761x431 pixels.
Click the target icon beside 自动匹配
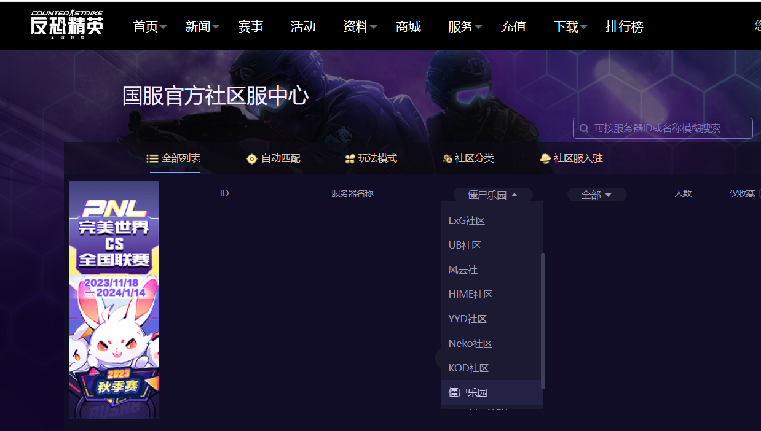(251, 159)
